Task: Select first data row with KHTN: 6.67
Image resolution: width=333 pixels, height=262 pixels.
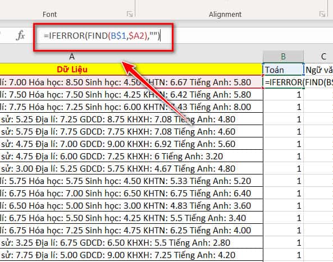Action: tap(131, 82)
